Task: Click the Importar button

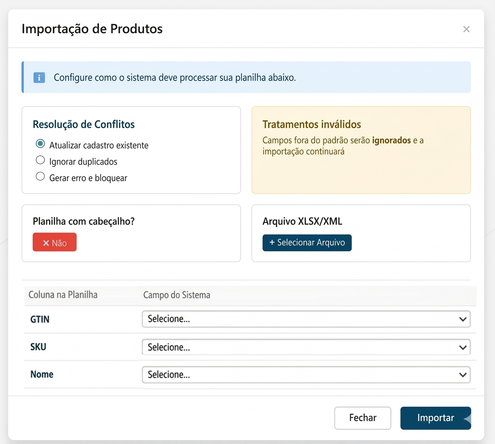Action: click(x=435, y=418)
